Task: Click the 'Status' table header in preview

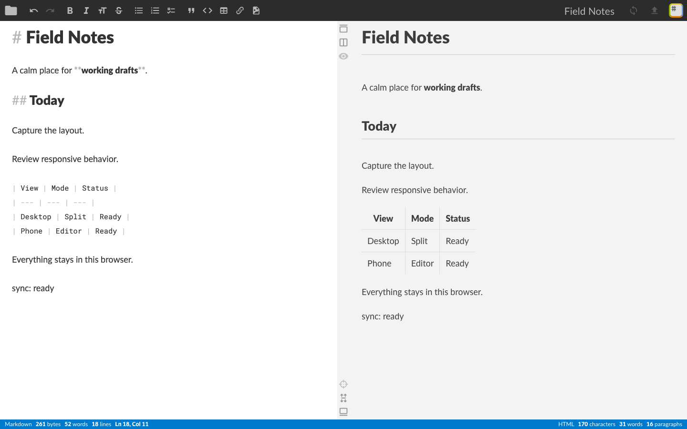Action: [458, 219]
